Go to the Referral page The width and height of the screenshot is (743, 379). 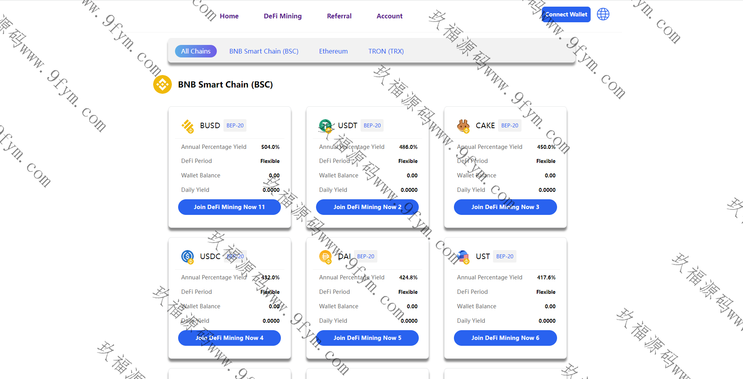[339, 16]
